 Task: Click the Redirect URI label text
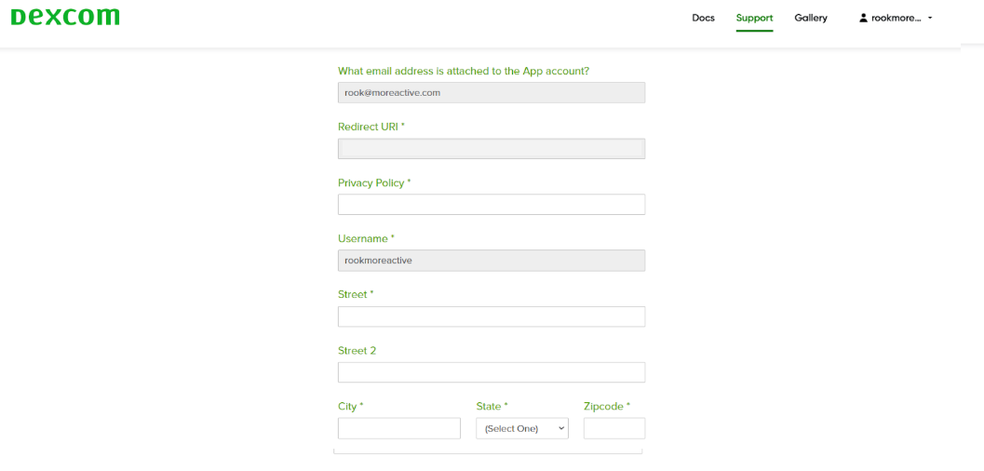click(371, 127)
